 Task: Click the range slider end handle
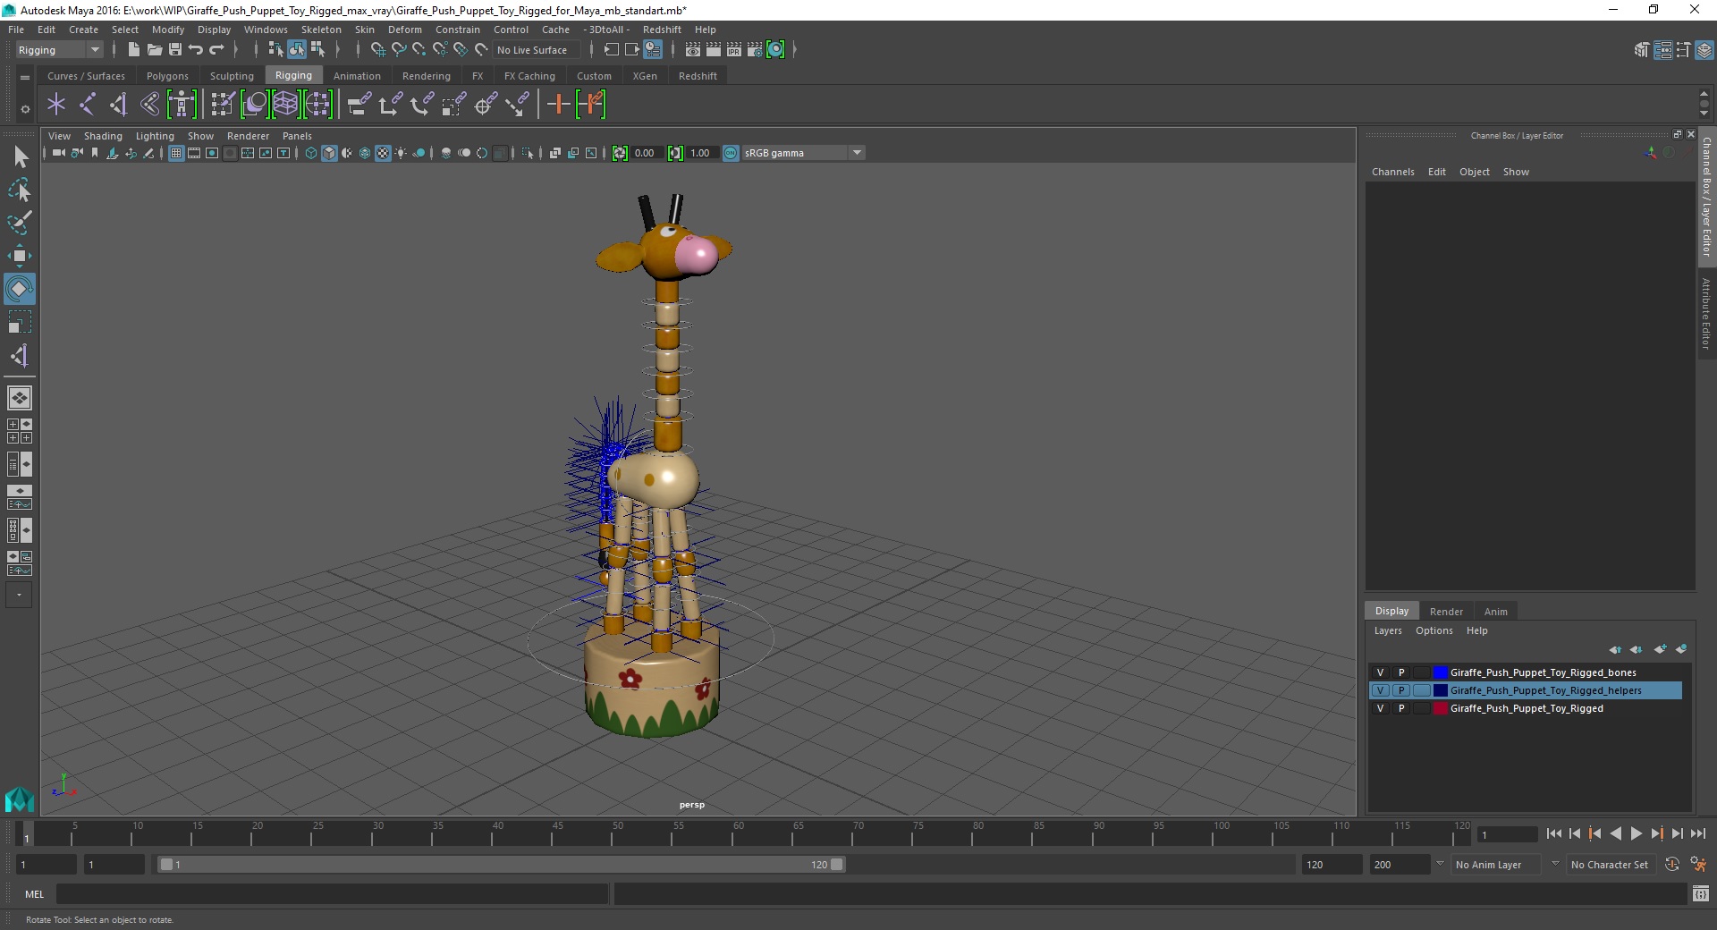(837, 865)
